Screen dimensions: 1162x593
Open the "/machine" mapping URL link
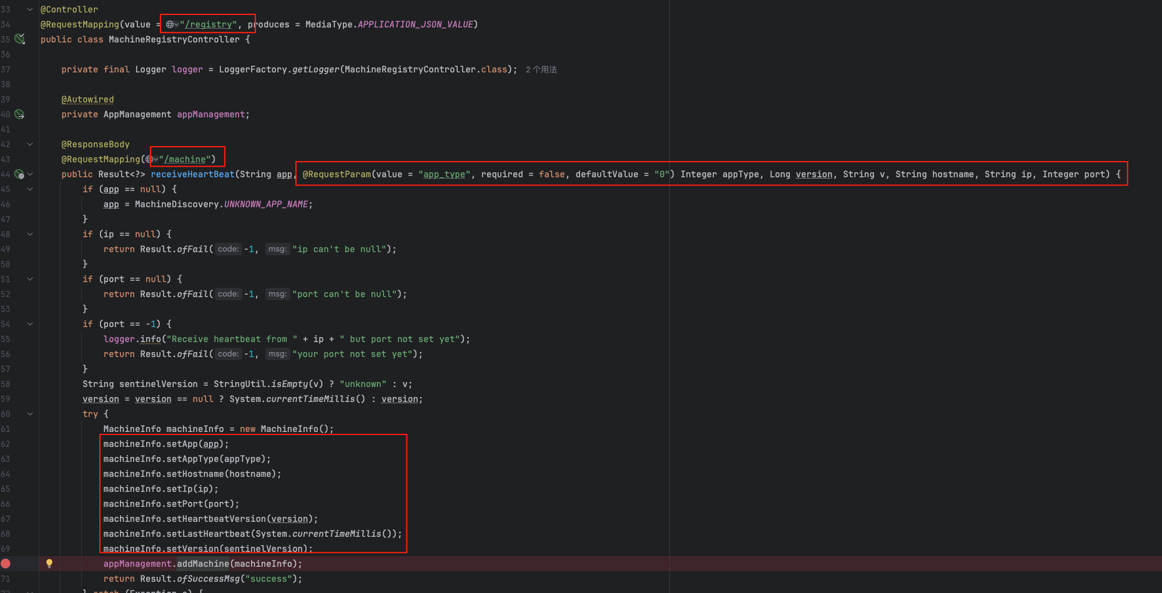185,159
